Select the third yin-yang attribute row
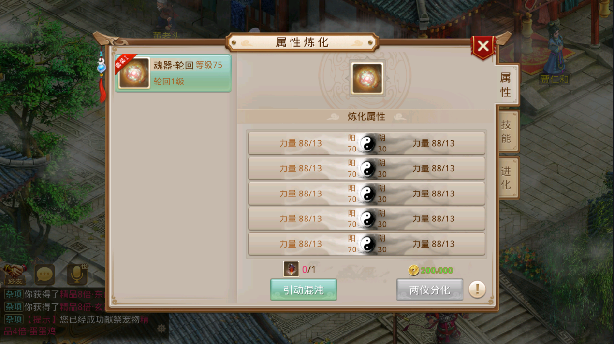The width and height of the screenshot is (614, 344). tap(366, 193)
